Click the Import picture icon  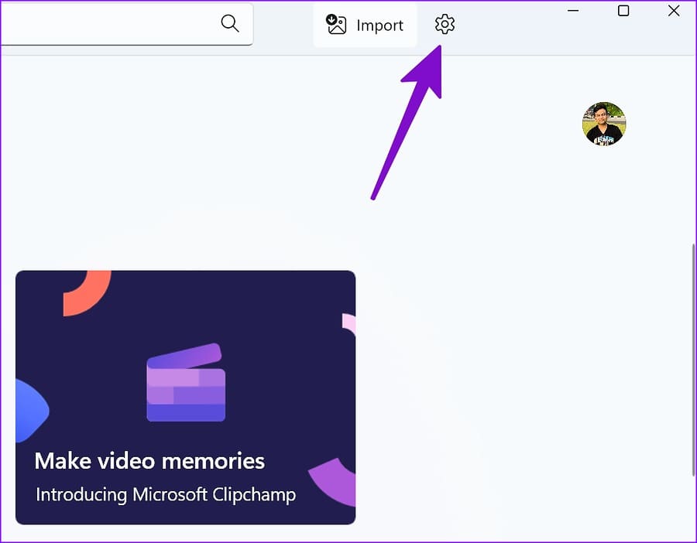[336, 25]
